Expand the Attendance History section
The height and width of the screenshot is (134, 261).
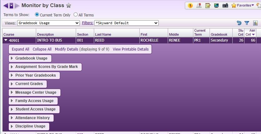[31, 118]
